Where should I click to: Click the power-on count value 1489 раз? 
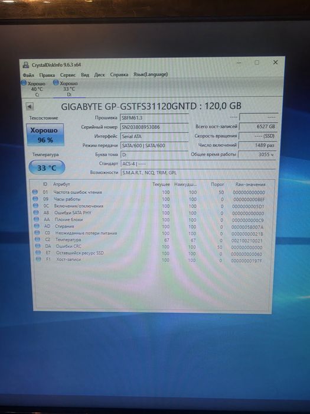coord(257,145)
